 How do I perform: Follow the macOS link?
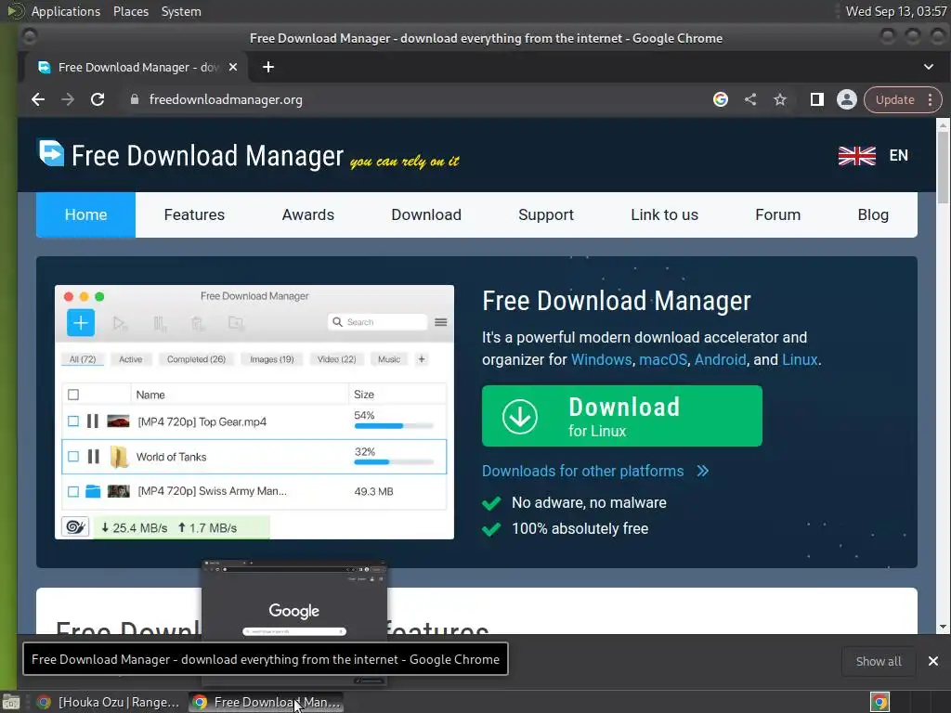click(663, 359)
